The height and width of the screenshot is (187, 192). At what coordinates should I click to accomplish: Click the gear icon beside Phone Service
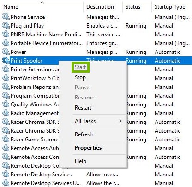click(x=6, y=17)
